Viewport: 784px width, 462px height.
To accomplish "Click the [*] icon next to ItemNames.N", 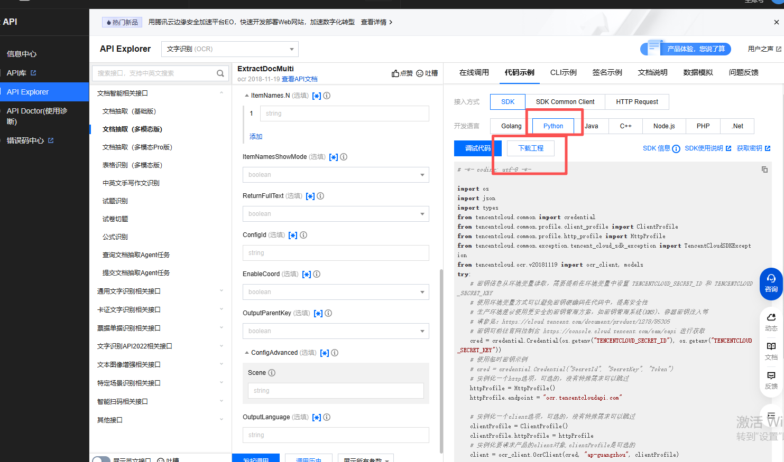I will (x=317, y=96).
